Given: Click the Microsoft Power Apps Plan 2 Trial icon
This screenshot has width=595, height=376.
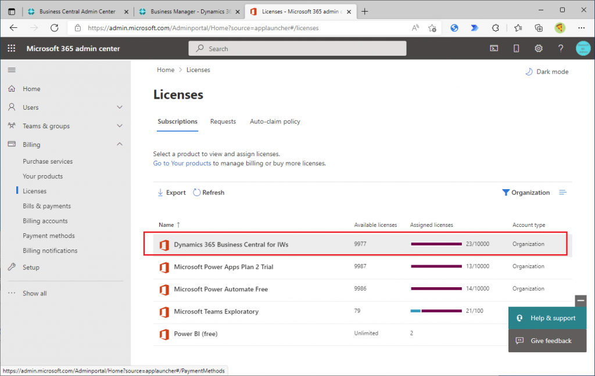Looking at the screenshot, I should tap(164, 267).
